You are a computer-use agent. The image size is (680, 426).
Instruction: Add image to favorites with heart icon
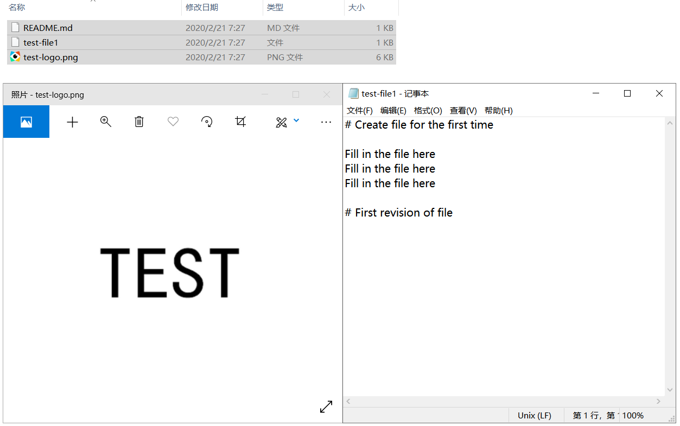(x=173, y=122)
